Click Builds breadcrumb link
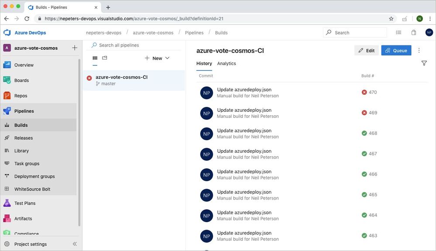Image resolution: width=436 pixels, height=251 pixels. (x=221, y=33)
